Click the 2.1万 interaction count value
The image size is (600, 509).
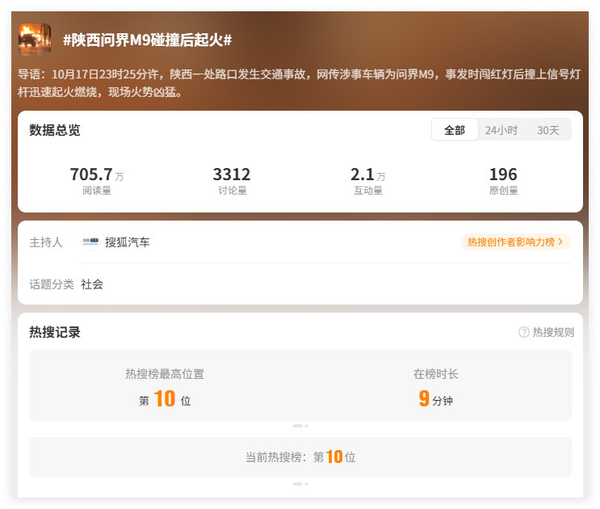(x=367, y=175)
